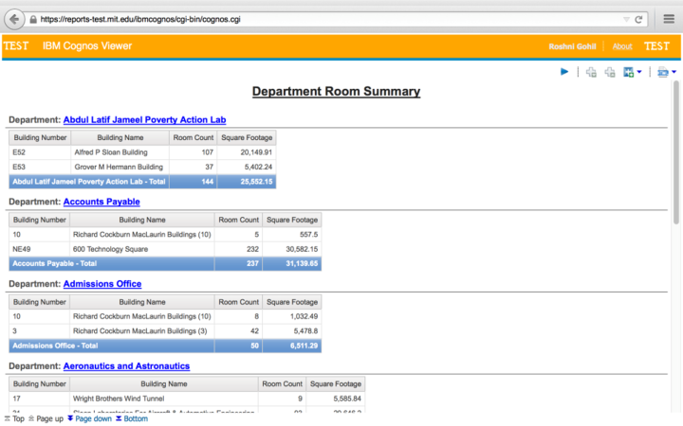The width and height of the screenshot is (683, 426).
Task: Click the grayed-out Drill Up icon
Action: [x=610, y=72]
